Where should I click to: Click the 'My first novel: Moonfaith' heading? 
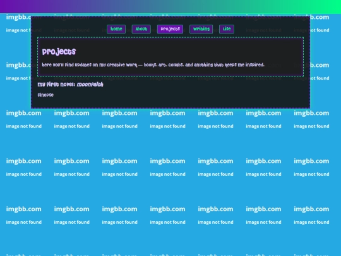pos(70,85)
